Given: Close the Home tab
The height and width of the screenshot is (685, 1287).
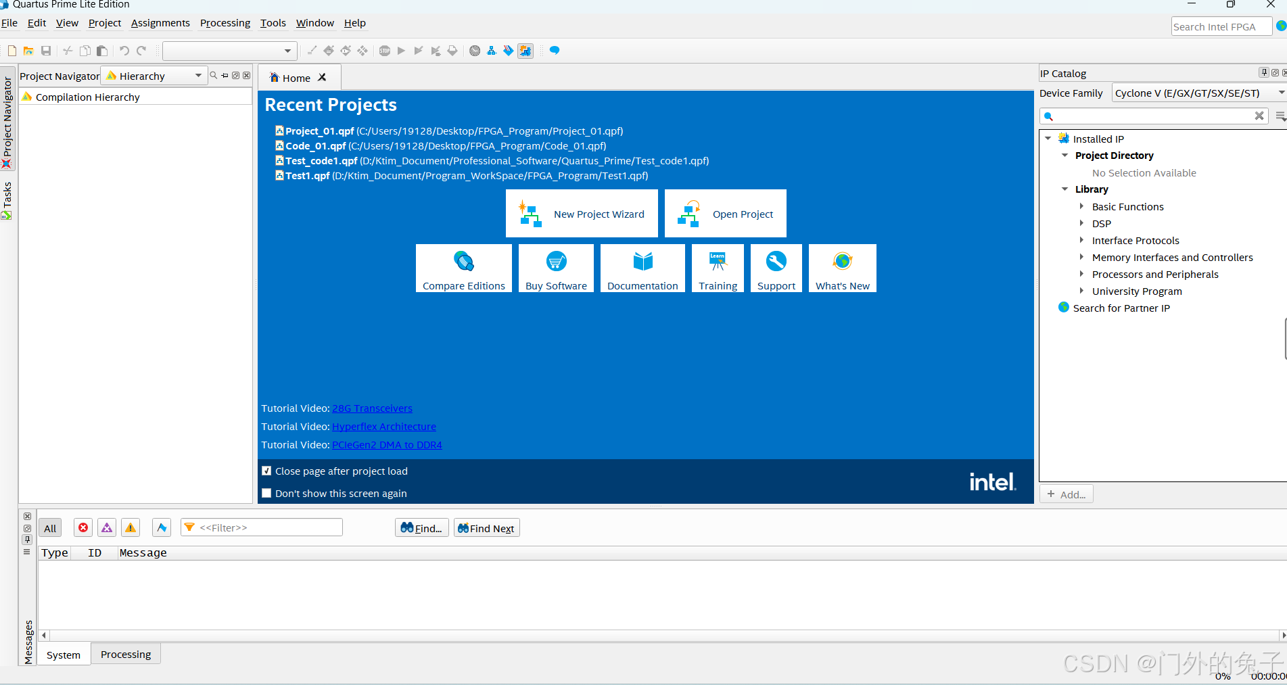Looking at the screenshot, I should (x=323, y=78).
